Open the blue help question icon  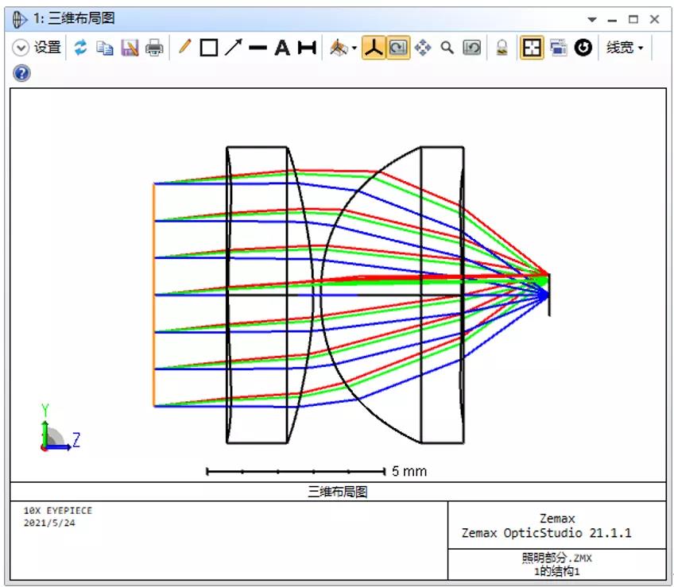[21, 74]
